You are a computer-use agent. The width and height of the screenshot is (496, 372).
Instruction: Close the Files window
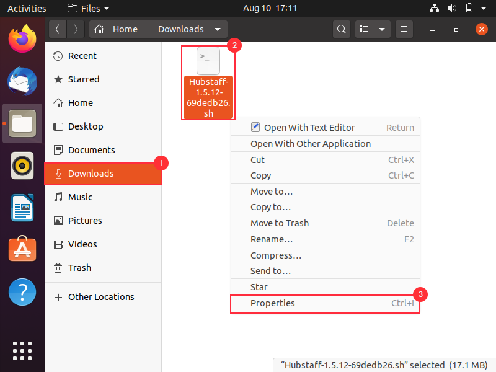482,29
